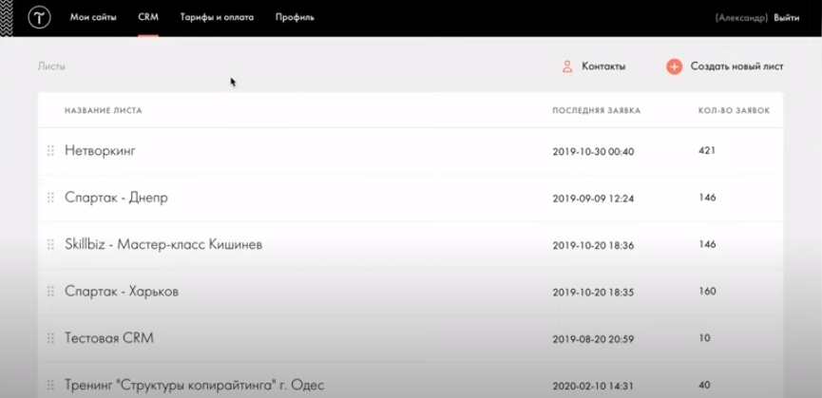
Task: Open the Контакты link
Action: pyautogui.click(x=603, y=66)
